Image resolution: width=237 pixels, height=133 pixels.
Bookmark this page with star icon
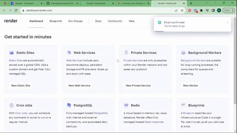(182, 10)
